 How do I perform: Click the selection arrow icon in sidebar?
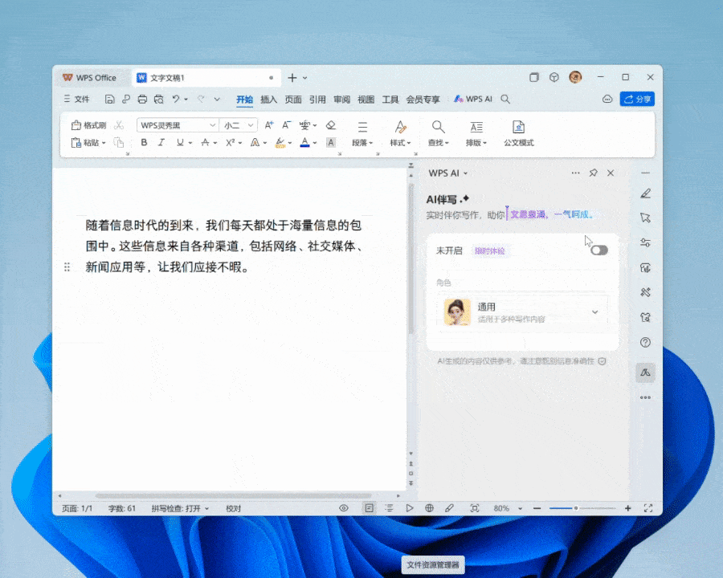646,218
